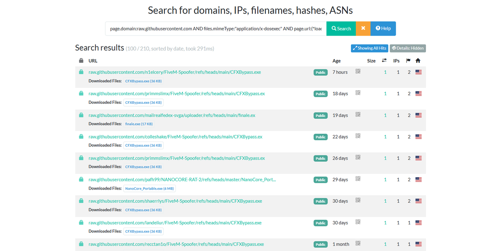Open the mailrealfedex-svga uploader finale.ex link
Screen dimensions: 492x251
172,115
